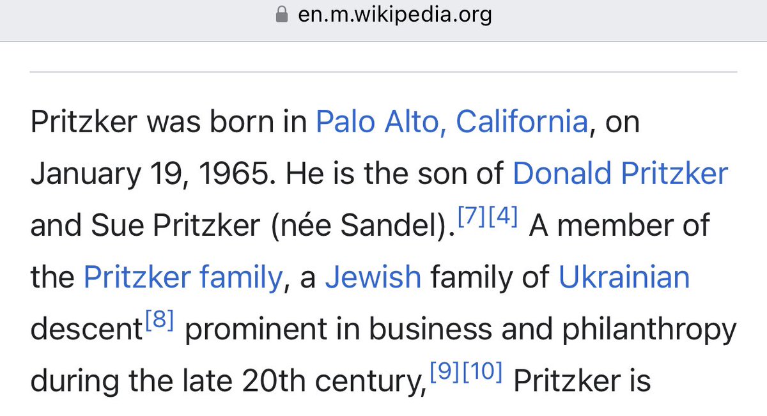Open the Palo Alto, California link
This screenshot has height=416, width=767.
click(x=451, y=122)
